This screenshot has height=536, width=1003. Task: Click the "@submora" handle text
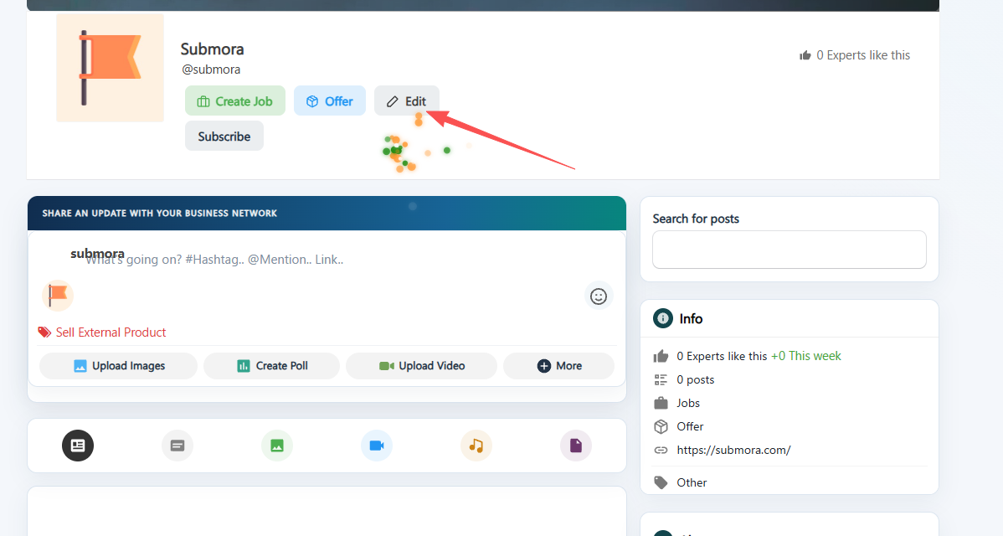[211, 70]
